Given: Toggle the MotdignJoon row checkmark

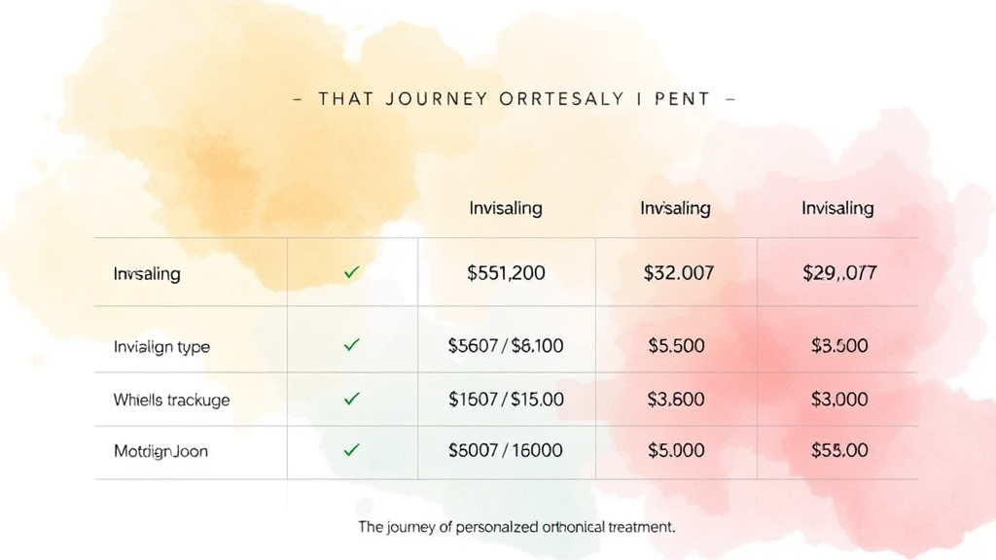Looking at the screenshot, I should pyautogui.click(x=352, y=450).
